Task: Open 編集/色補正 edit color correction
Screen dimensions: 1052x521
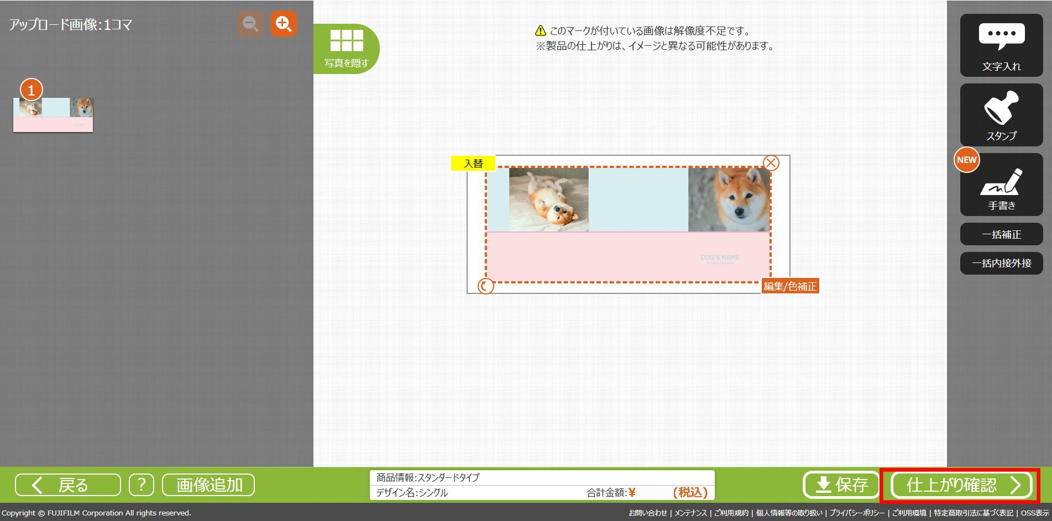Action: [x=790, y=286]
